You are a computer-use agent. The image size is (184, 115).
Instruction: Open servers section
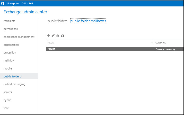(x=8, y=92)
